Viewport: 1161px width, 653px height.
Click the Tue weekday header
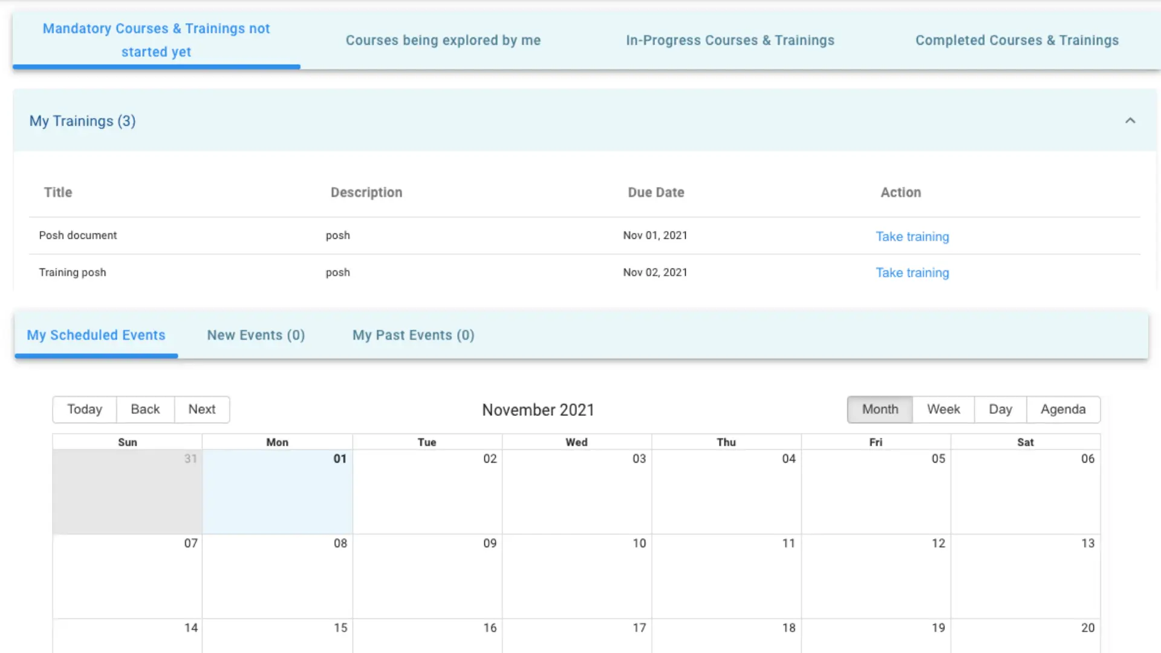(427, 442)
